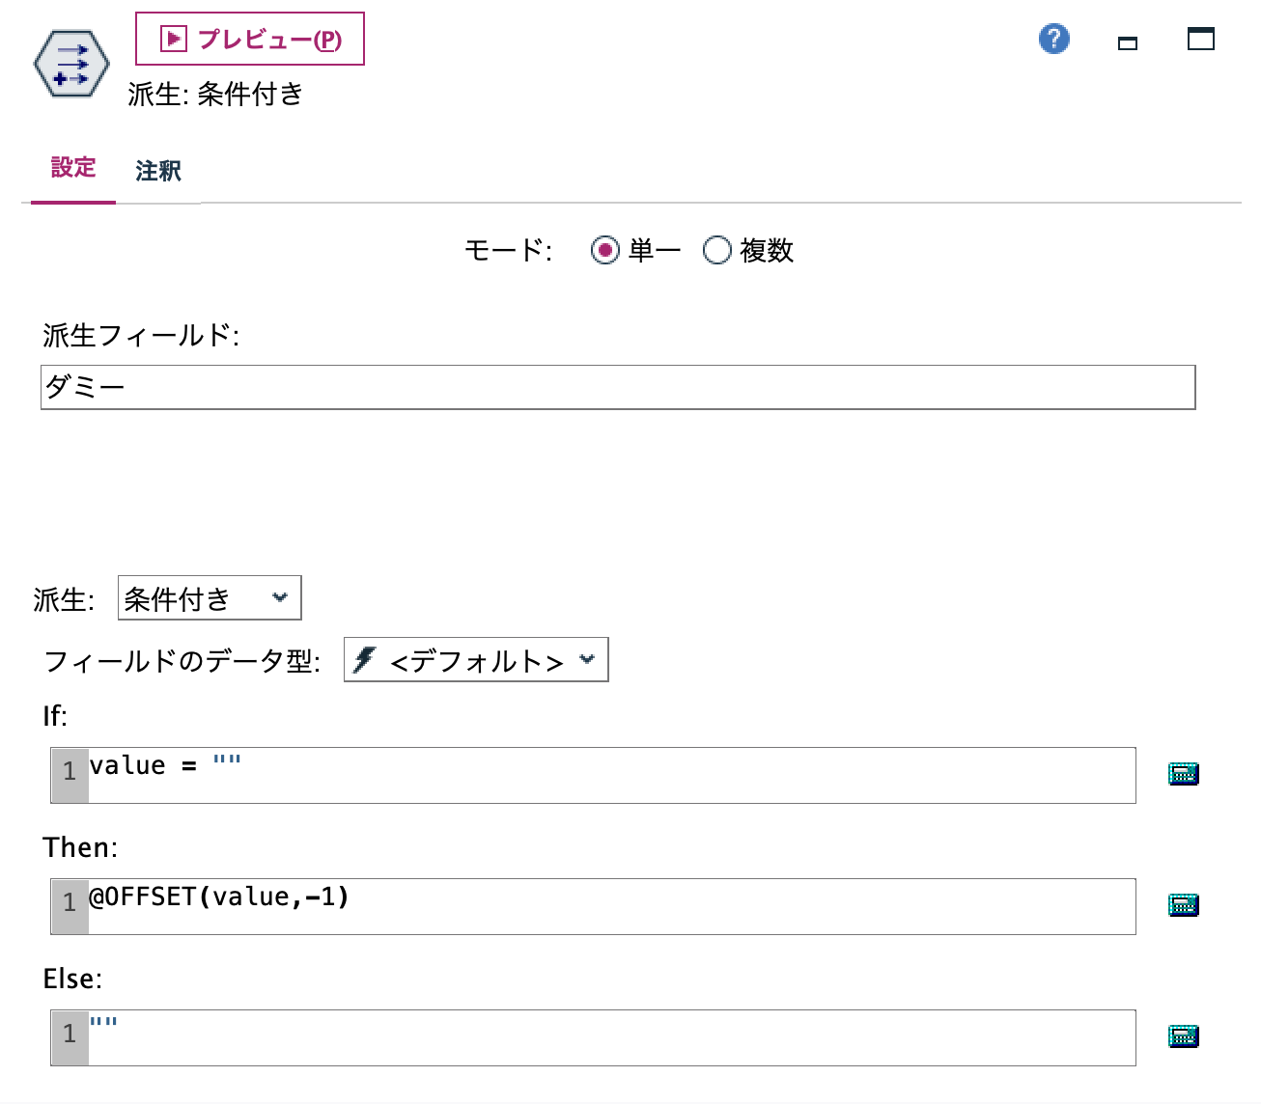This screenshot has width=1261, height=1104.
Task: Click the maximize dialog icon
Action: pyautogui.click(x=1200, y=40)
